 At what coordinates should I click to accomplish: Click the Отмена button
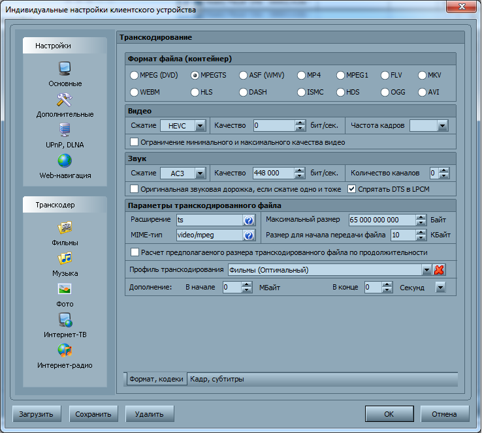point(444,413)
